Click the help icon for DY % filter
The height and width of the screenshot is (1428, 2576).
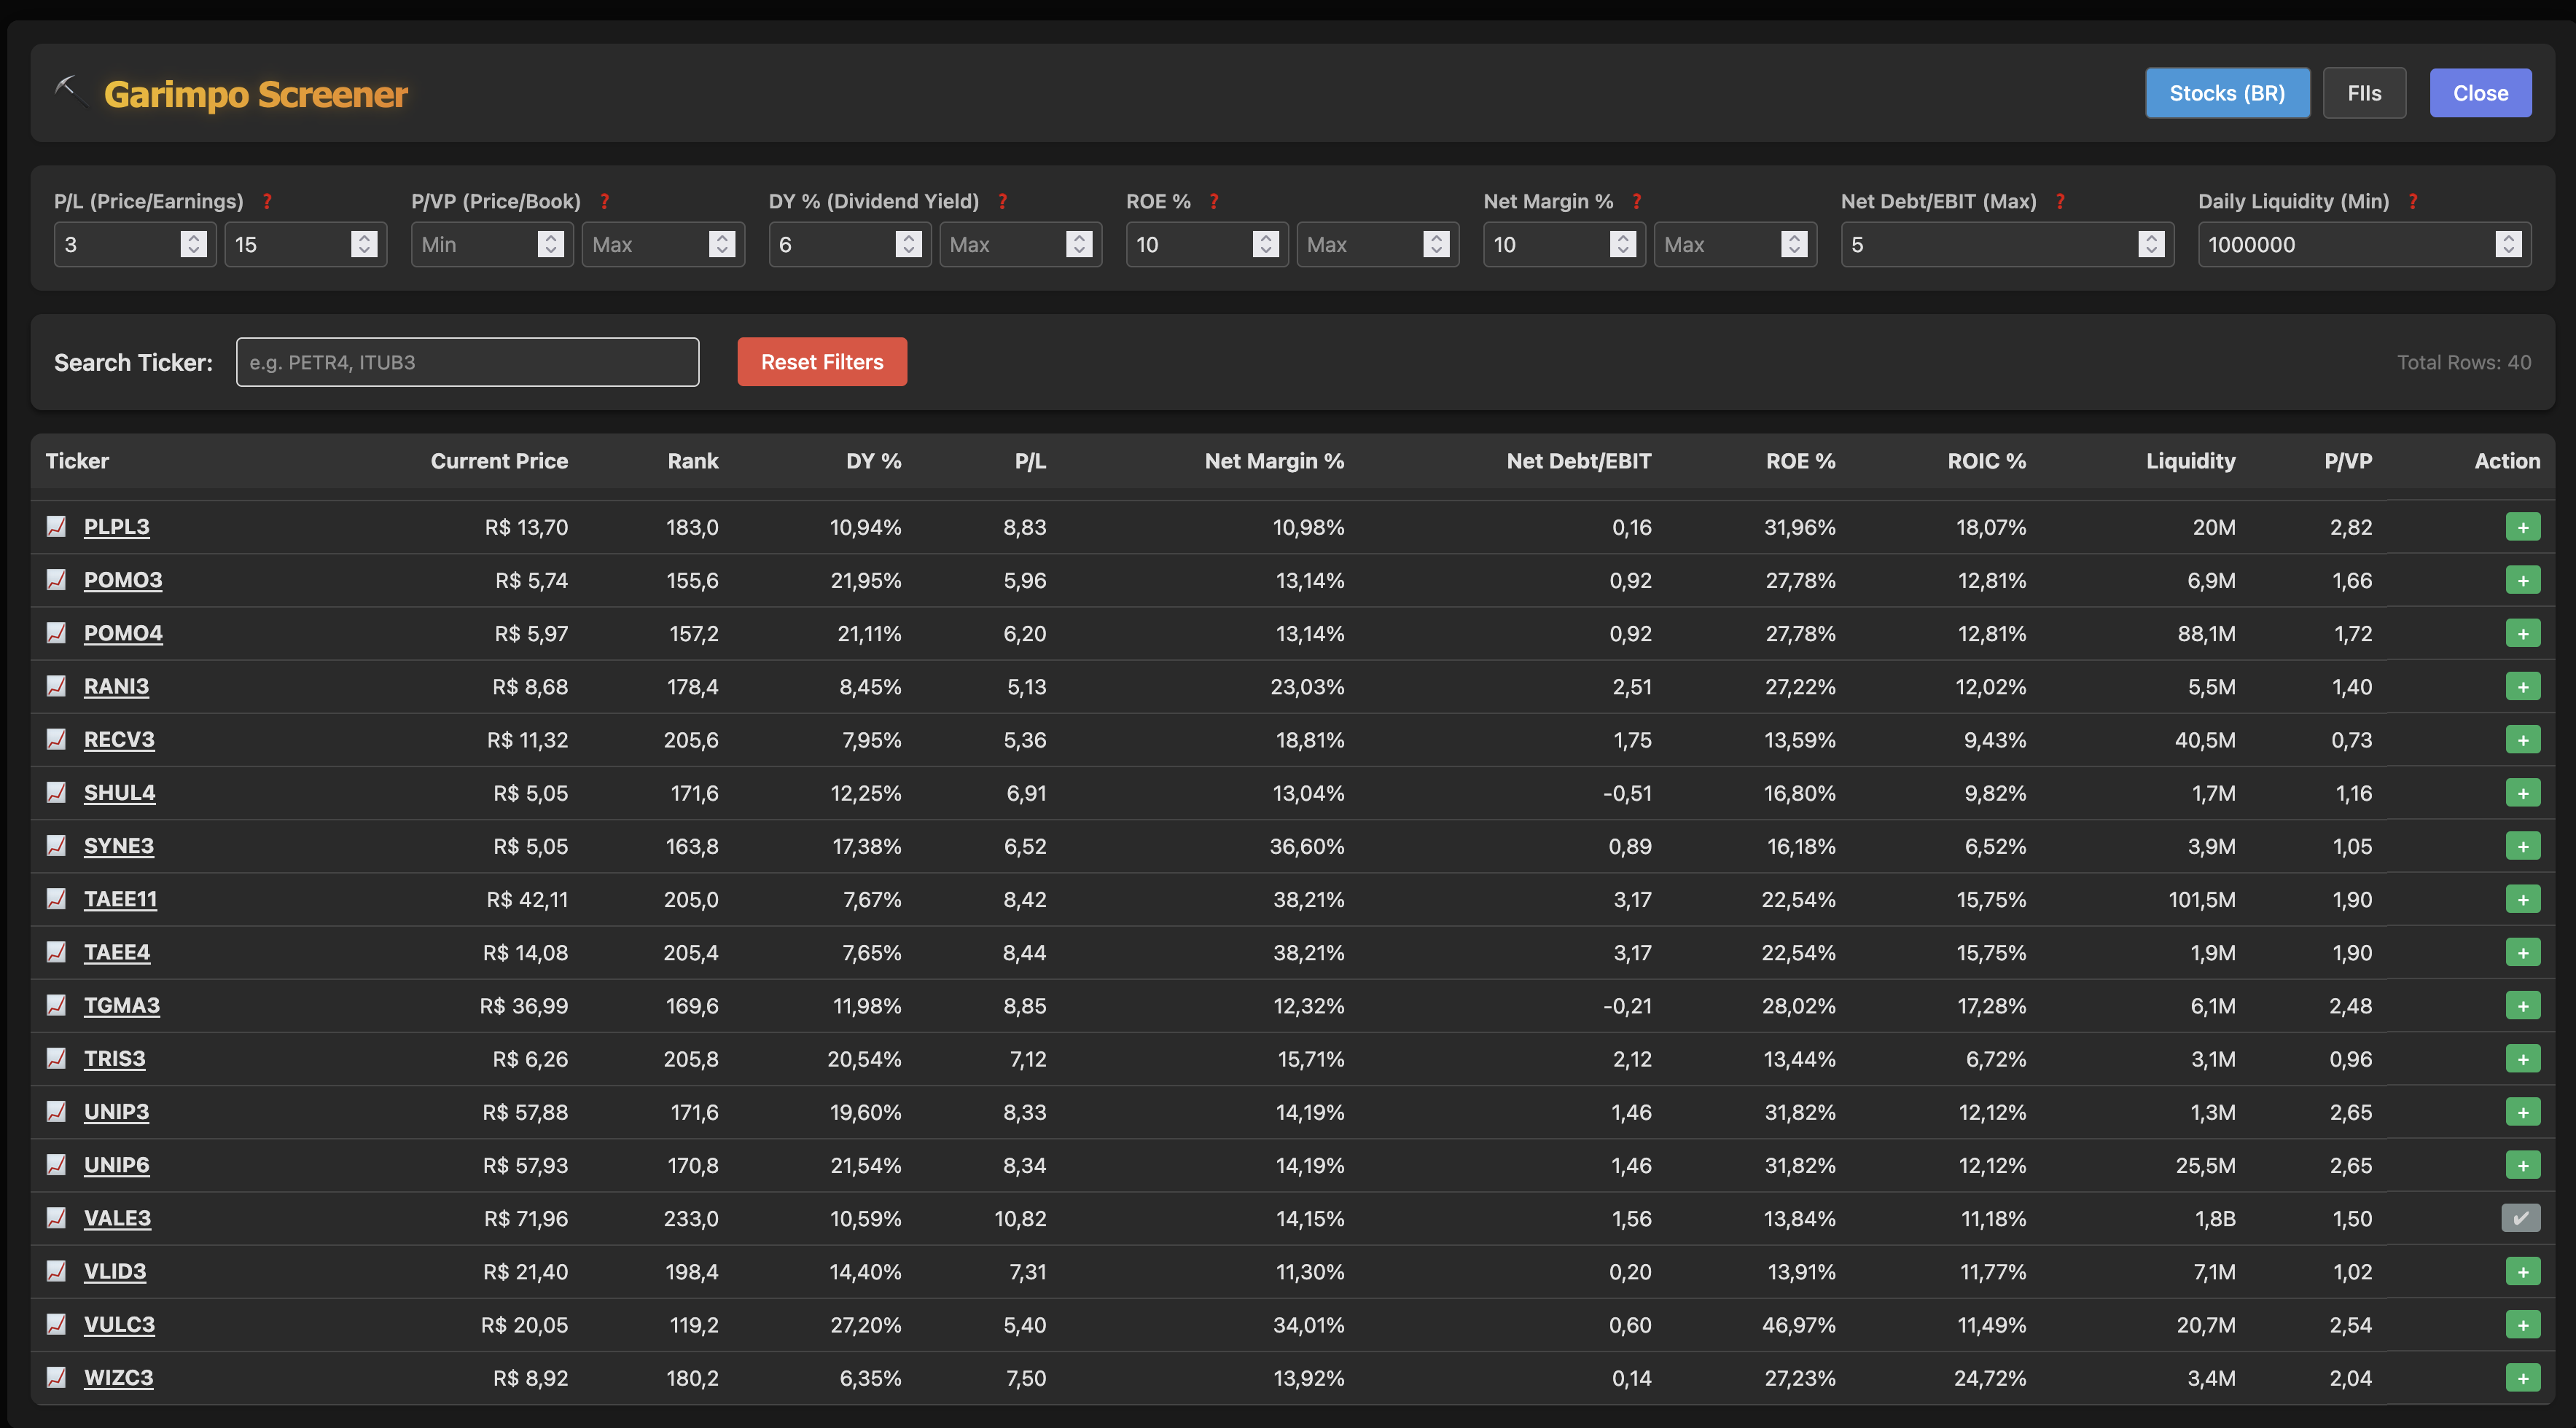click(x=1002, y=202)
